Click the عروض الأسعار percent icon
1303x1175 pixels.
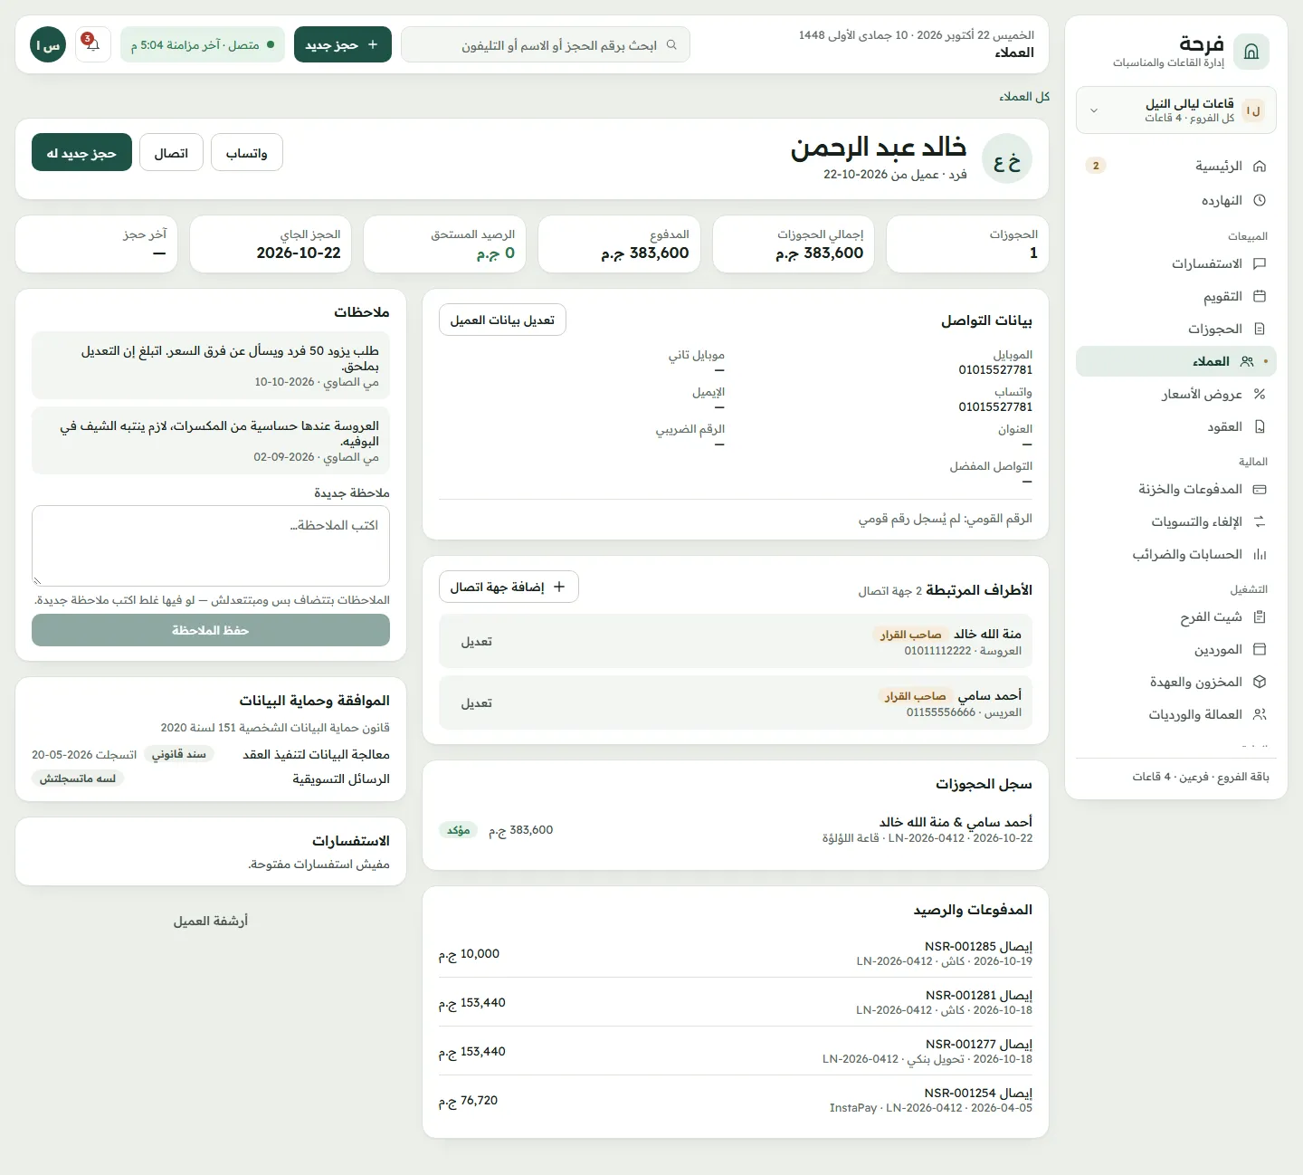pos(1260,394)
